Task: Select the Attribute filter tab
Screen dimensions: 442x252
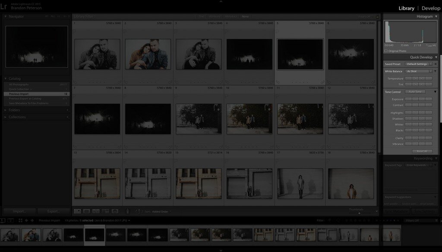Action: tap(215, 17)
